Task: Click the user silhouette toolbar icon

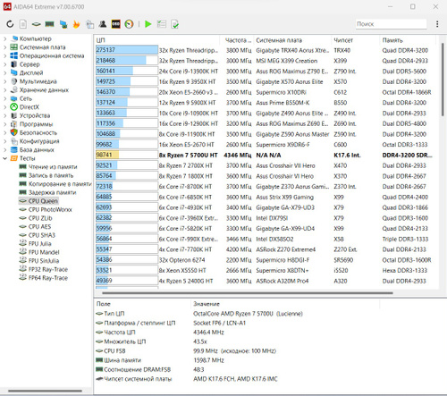Action: [x=103, y=24]
